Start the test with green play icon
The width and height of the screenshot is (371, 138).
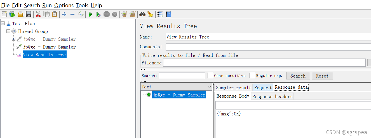tap(90, 14)
